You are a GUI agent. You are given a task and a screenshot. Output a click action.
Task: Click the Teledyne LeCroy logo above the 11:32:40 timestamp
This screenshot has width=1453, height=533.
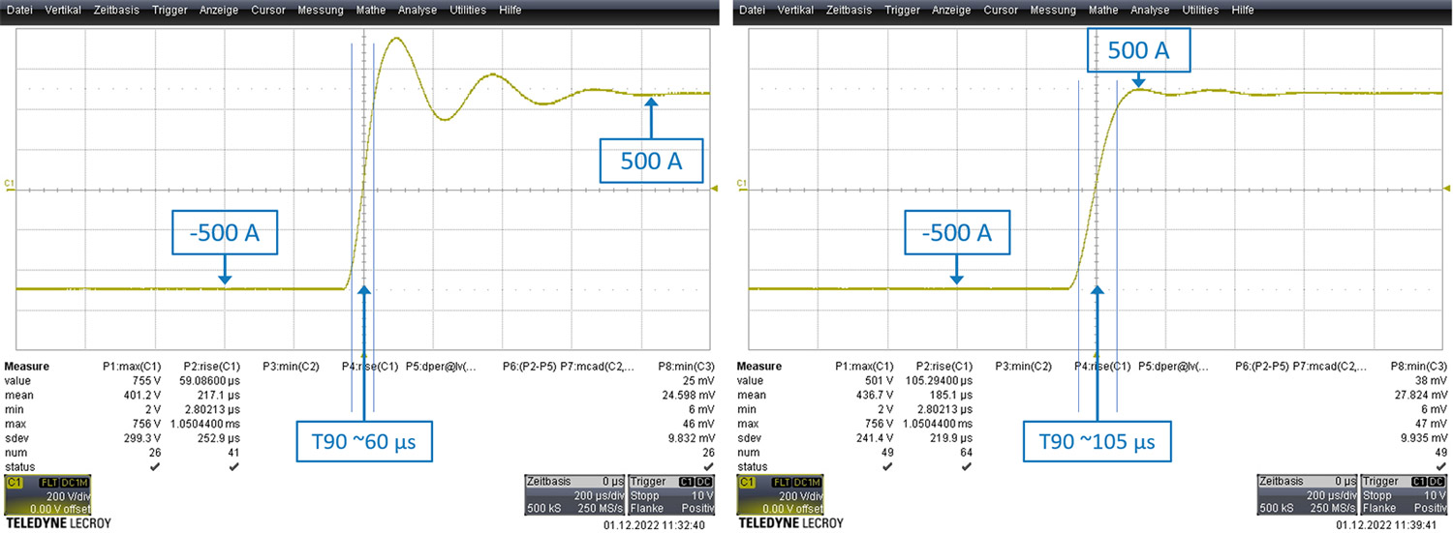pos(58,523)
